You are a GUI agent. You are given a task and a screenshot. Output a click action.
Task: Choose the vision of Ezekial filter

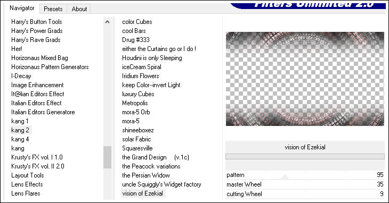[x=143, y=193]
